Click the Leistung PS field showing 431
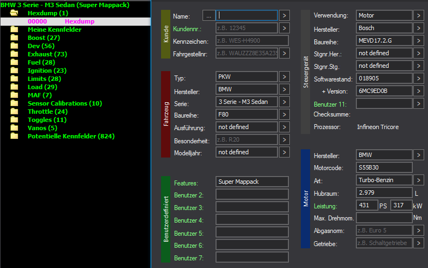This screenshot has height=268, width=428. point(367,205)
